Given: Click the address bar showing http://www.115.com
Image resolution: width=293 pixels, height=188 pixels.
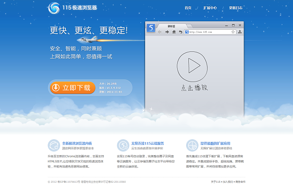Looking at the screenshot, I should point(210,32).
